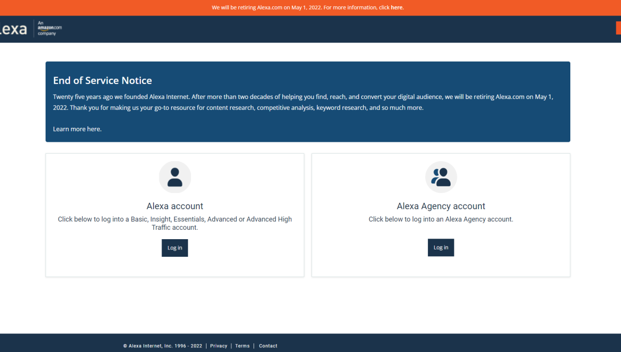Click the 'Alexa account' card title
The height and width of the screenshot is (352, 621).
coord(175,206)
